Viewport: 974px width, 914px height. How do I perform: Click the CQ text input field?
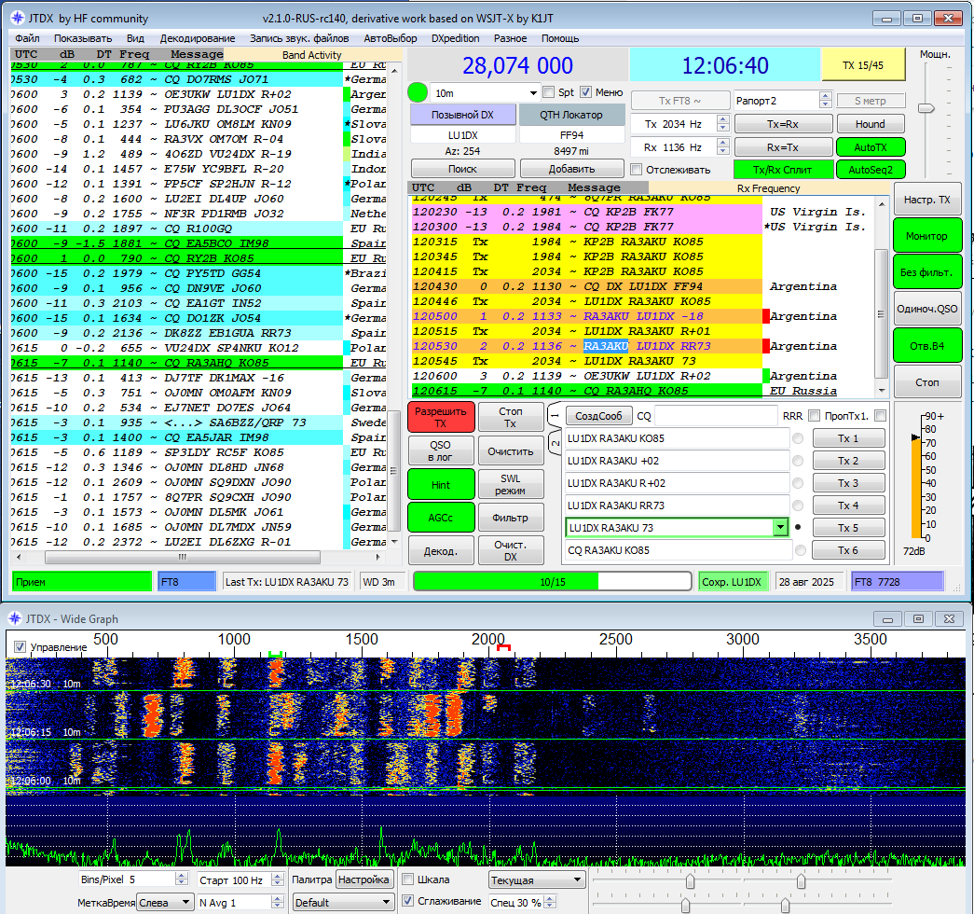click(716, 415)
